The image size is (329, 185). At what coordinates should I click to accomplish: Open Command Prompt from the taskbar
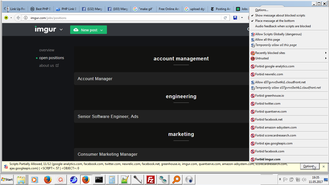tap(99, 180)
